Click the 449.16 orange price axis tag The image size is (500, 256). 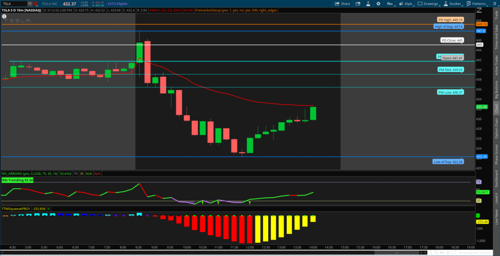click(x=481, y=24)
